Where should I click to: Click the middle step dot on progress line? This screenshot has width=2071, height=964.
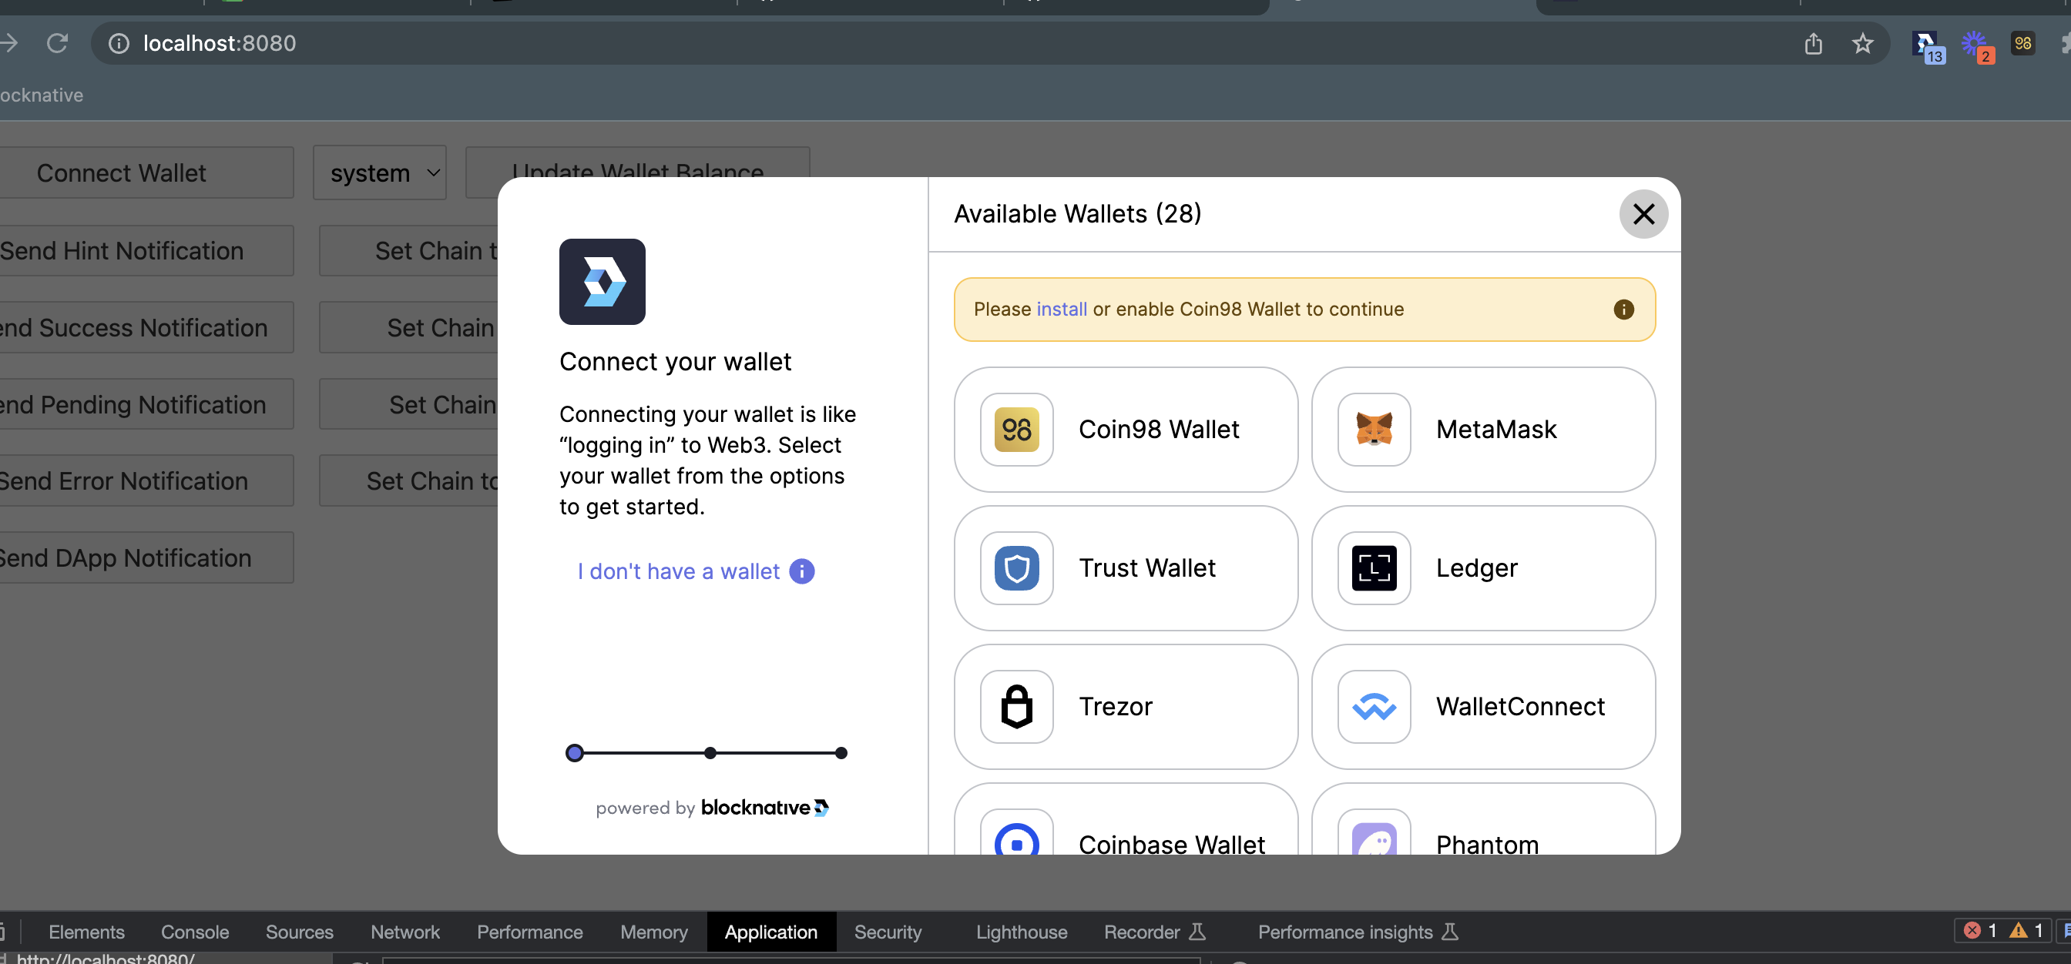click(710, 753)
